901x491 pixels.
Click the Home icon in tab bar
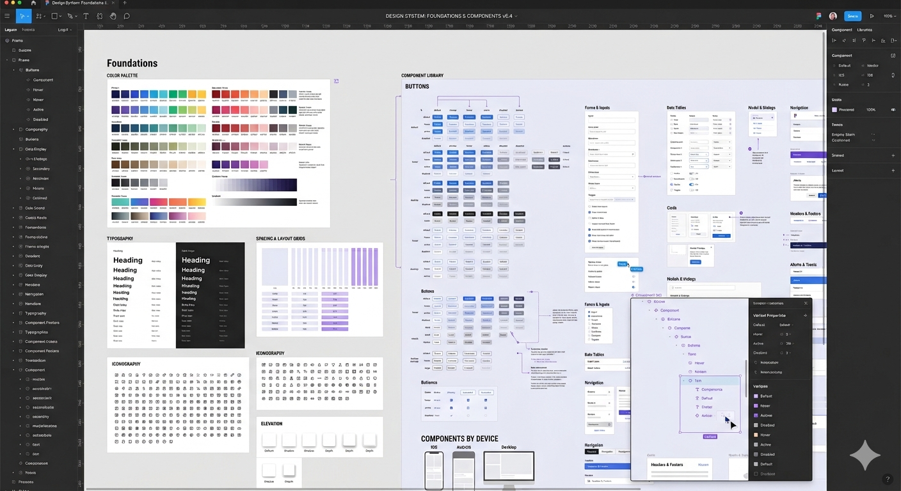pos(33,3)
